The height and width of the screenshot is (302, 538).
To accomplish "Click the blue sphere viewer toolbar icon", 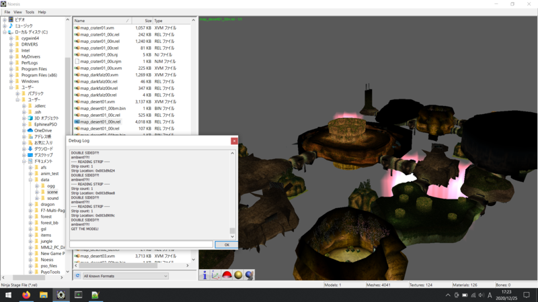I will click(x=249, y=275).
